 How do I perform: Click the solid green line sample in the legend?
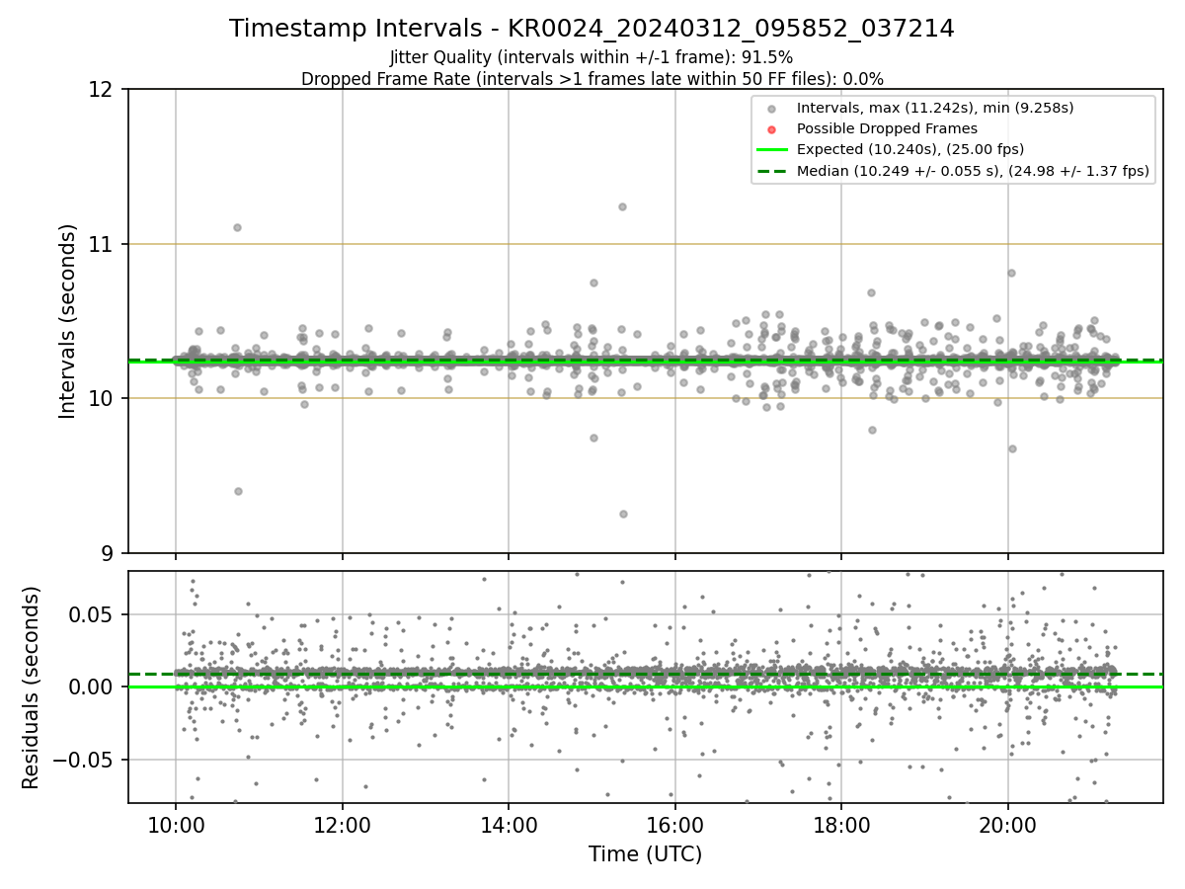pos(771,150)
